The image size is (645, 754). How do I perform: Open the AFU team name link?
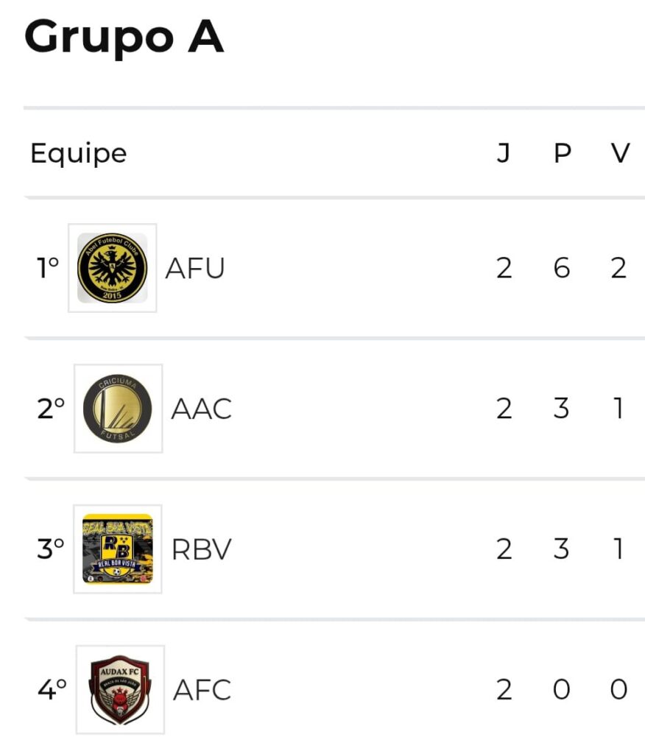(x=195, y=269)
